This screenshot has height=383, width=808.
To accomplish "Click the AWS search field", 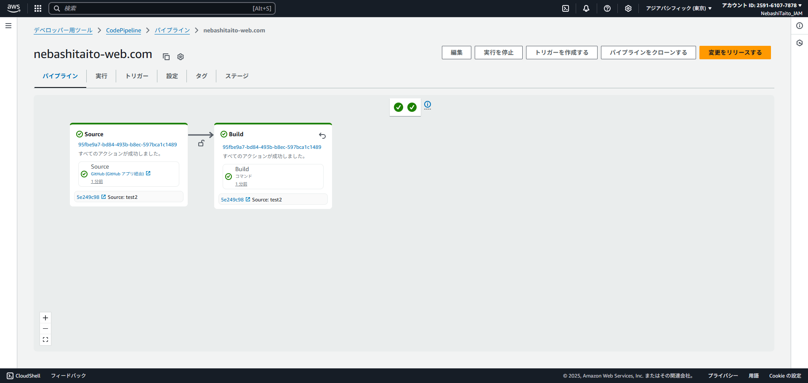I will click(x=162, y=8).
